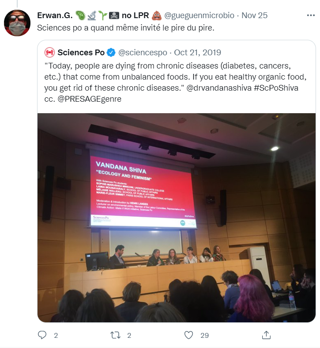Like the tweet with heart icon

189,335
